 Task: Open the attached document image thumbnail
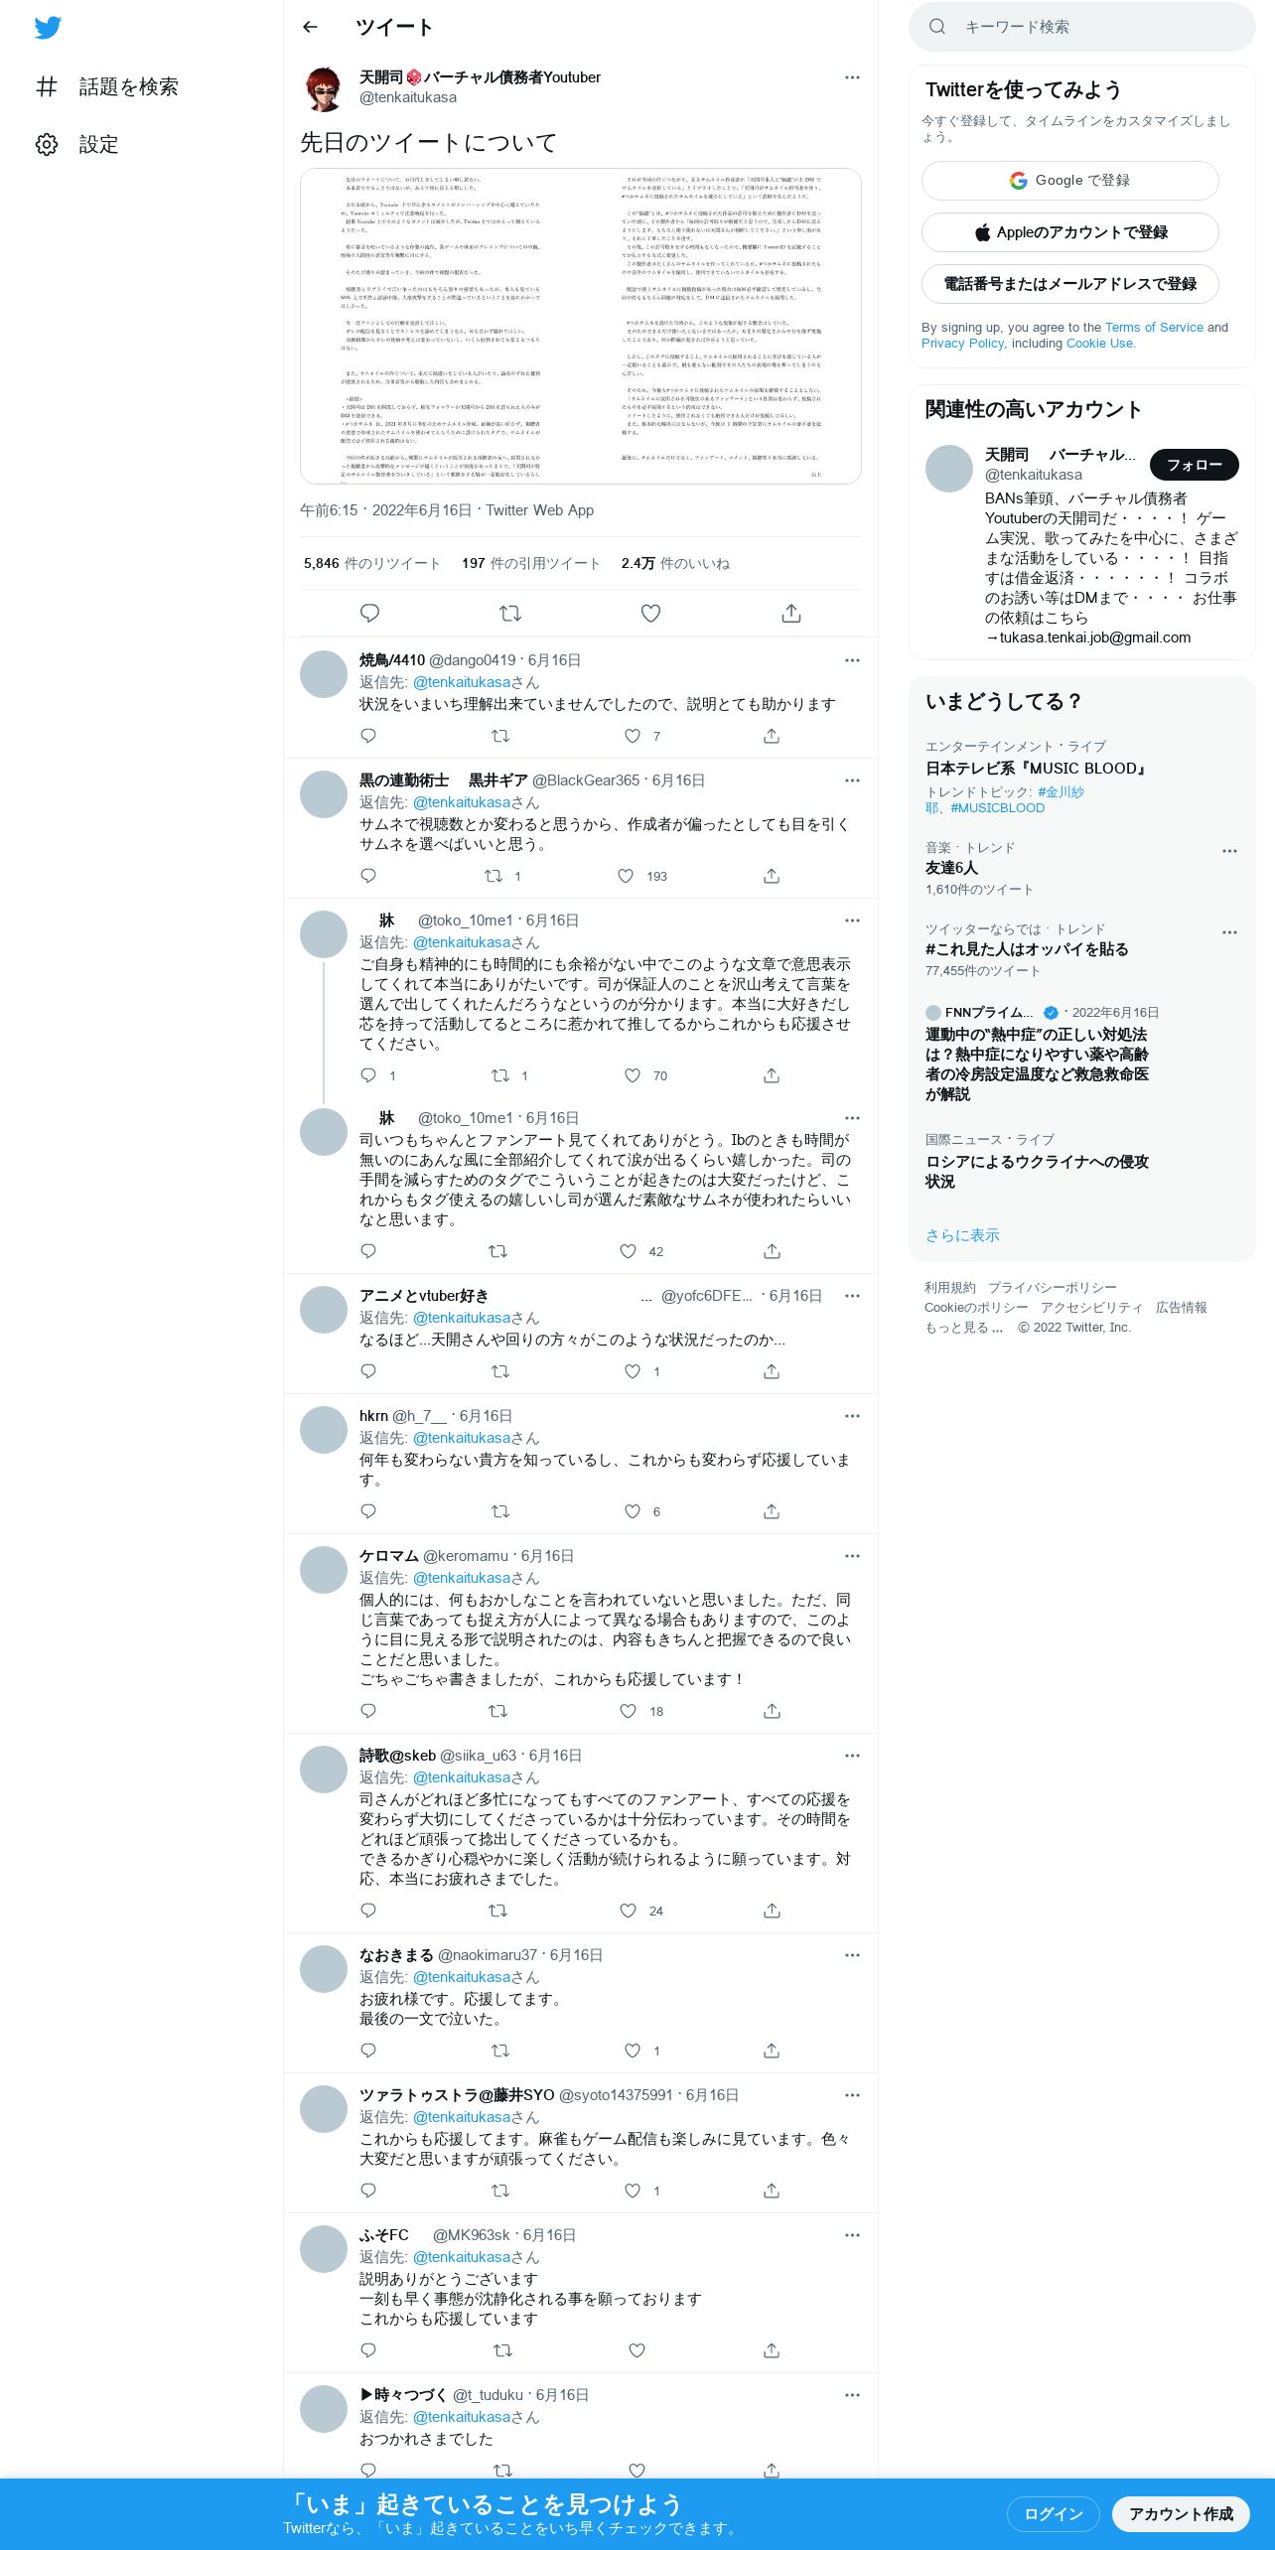[x=581, y=327]
